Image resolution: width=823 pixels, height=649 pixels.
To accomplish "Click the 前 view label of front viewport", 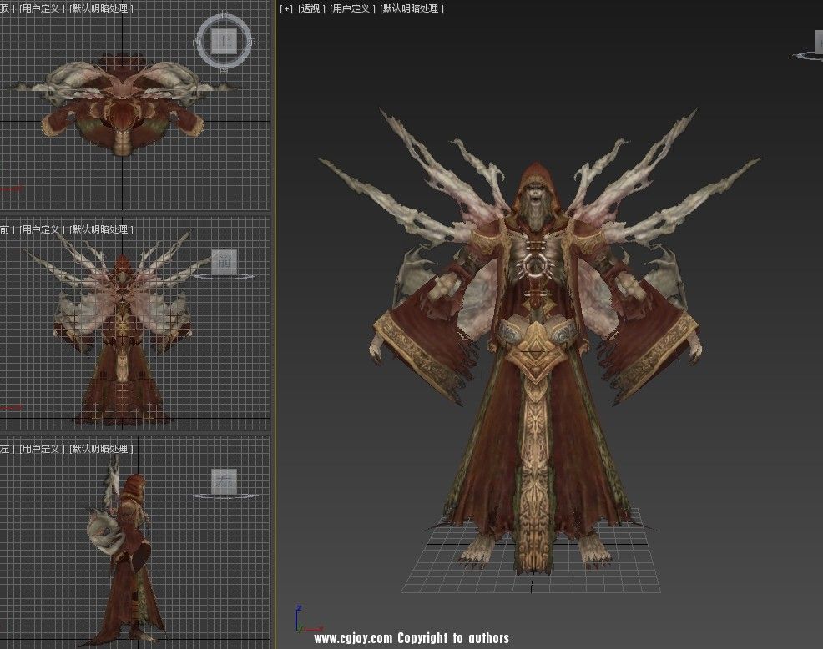I will pos(7,229).
